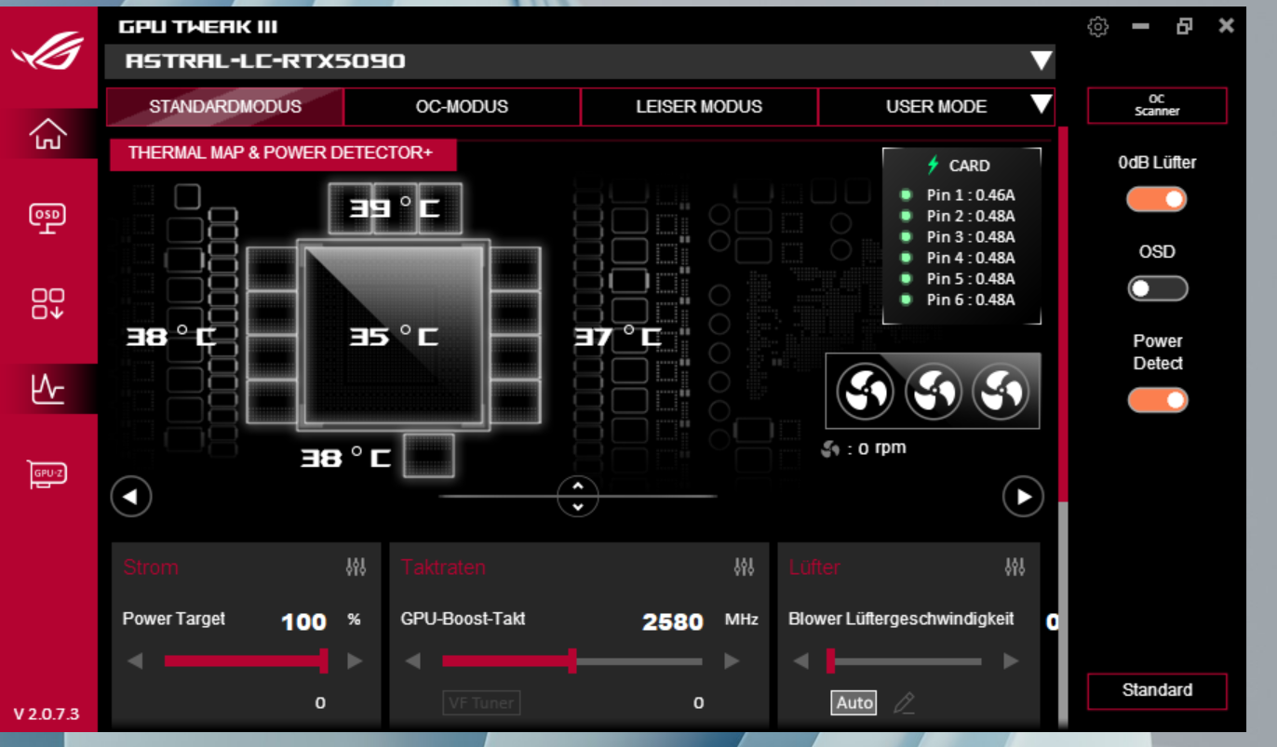Viewport: 1277px width, 747px height.
Task: Click the 0 rpm fan speed reading
Action: click(864, 448)
